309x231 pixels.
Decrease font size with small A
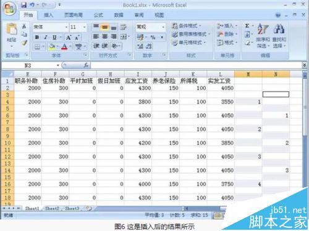77,38
